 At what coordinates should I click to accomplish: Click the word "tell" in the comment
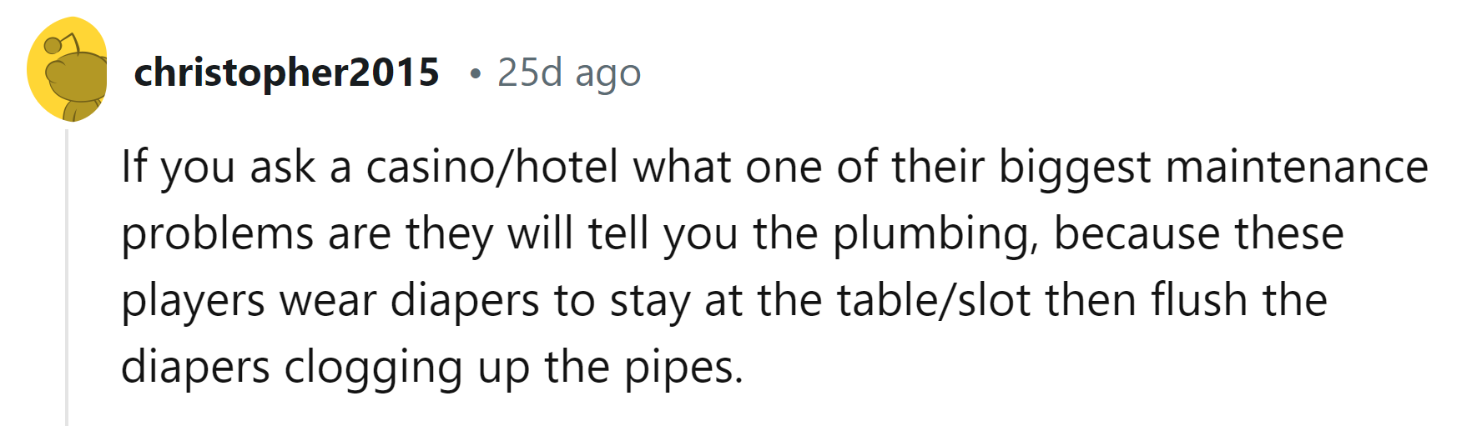coord(618,234)
